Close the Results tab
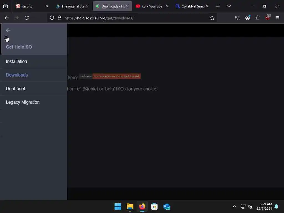284x213 pixels. tap(47, 6)
